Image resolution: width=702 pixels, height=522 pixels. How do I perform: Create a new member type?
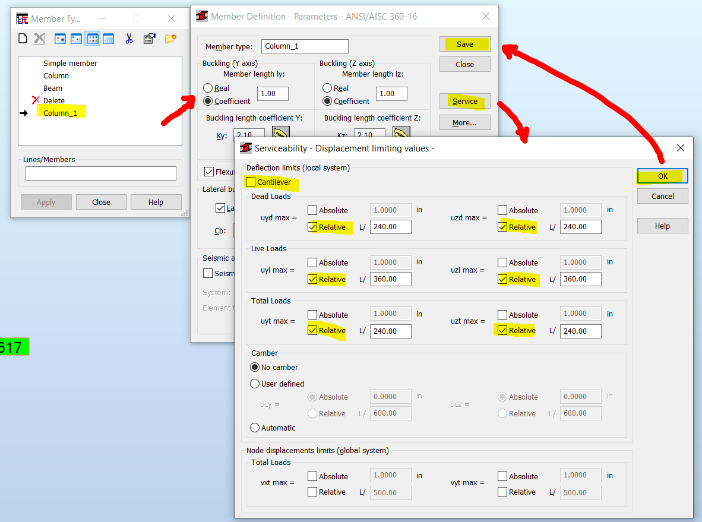click(22, 38)
